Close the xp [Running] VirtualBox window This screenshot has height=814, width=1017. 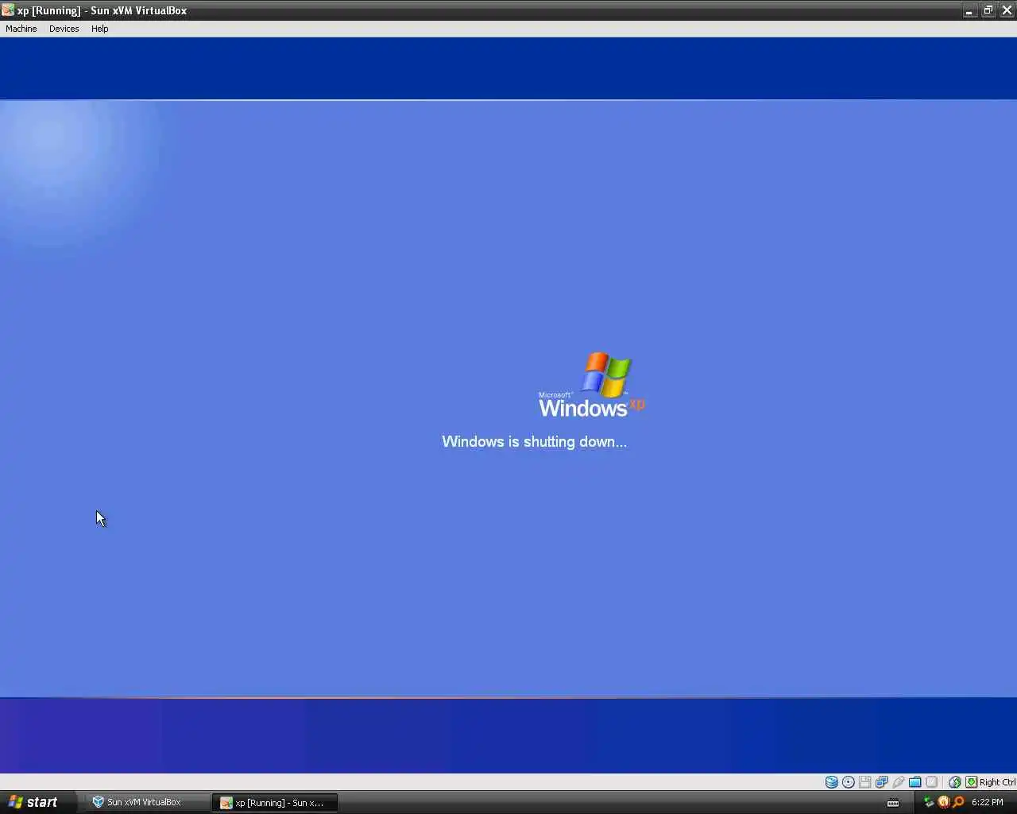1007,10
